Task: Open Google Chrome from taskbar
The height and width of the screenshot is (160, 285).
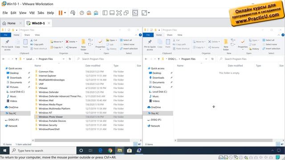Action: click(110, 151)
